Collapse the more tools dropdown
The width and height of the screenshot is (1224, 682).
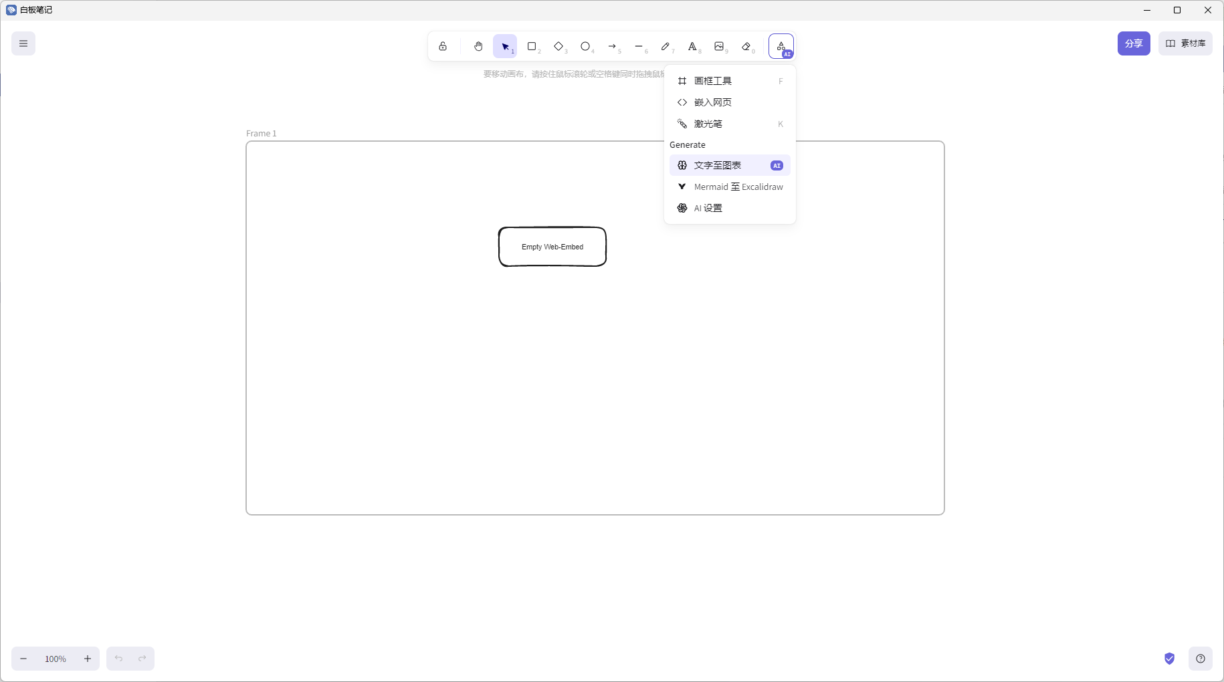[781, 46]
